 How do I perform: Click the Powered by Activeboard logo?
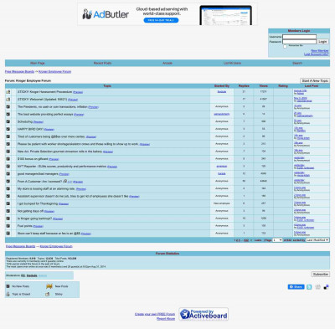click(x=204, y=314)
